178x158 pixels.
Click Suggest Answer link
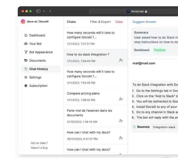144,22
